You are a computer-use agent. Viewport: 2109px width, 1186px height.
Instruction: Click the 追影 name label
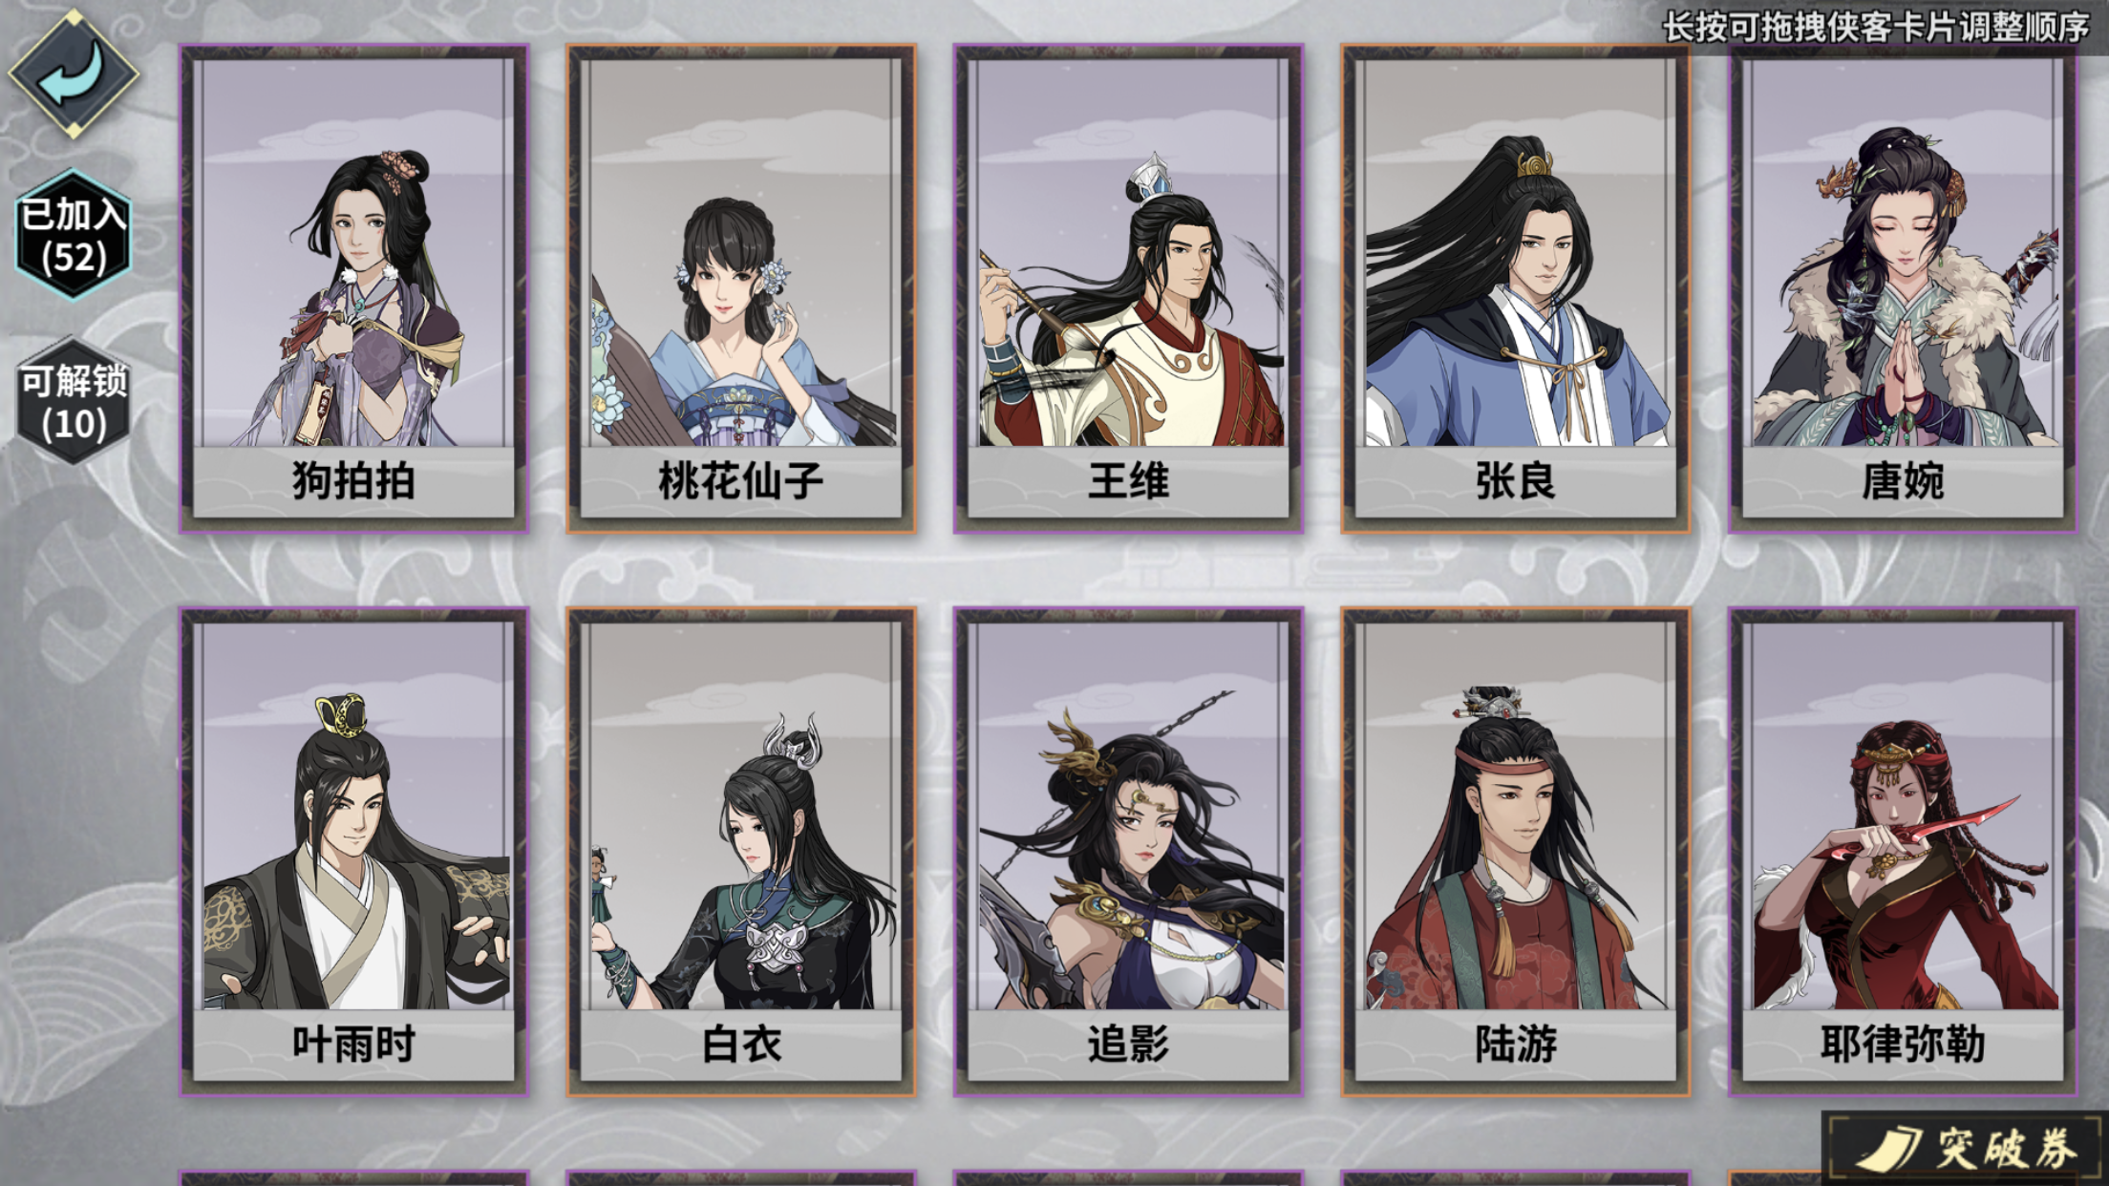click(1128, 1044)
